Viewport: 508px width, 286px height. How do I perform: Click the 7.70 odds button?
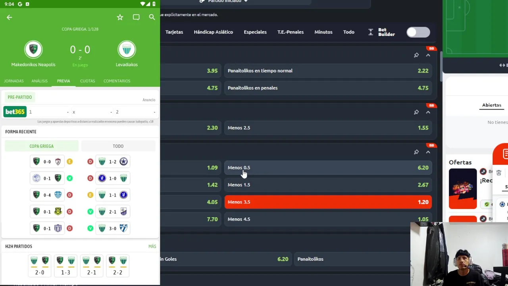point(190,219)
